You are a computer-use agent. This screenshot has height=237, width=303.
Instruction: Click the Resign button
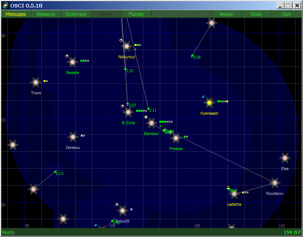(x=226, y=14)
